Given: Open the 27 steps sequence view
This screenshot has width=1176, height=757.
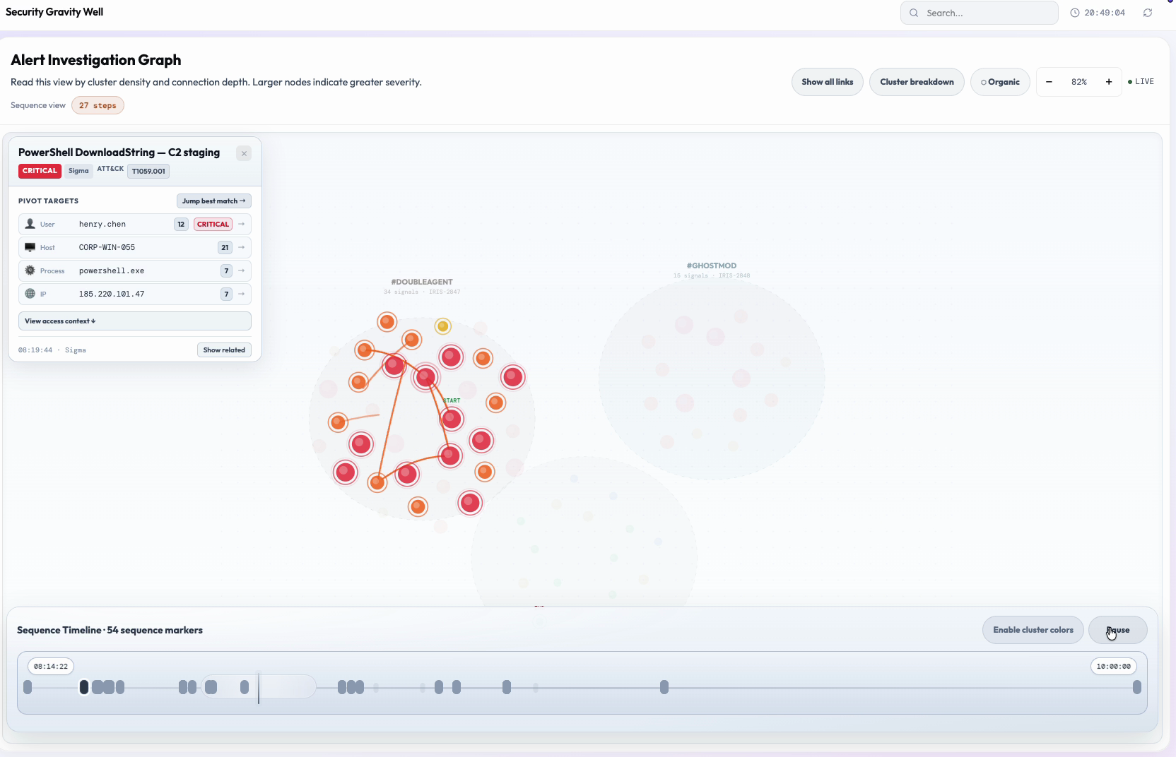Looking at the screenshot, I should (x=98, y=105).
